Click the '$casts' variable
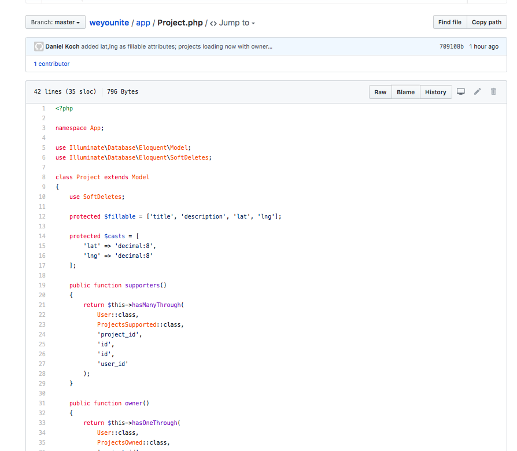 point(115,236)
